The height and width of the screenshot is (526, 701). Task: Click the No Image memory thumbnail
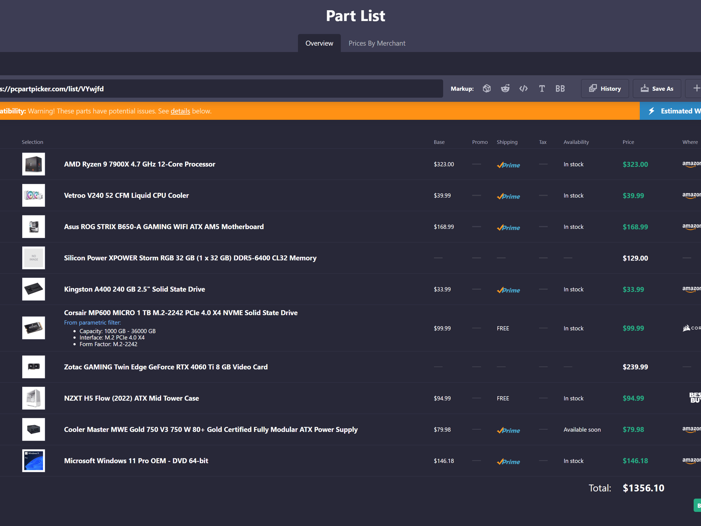click(x=34, y=258)
